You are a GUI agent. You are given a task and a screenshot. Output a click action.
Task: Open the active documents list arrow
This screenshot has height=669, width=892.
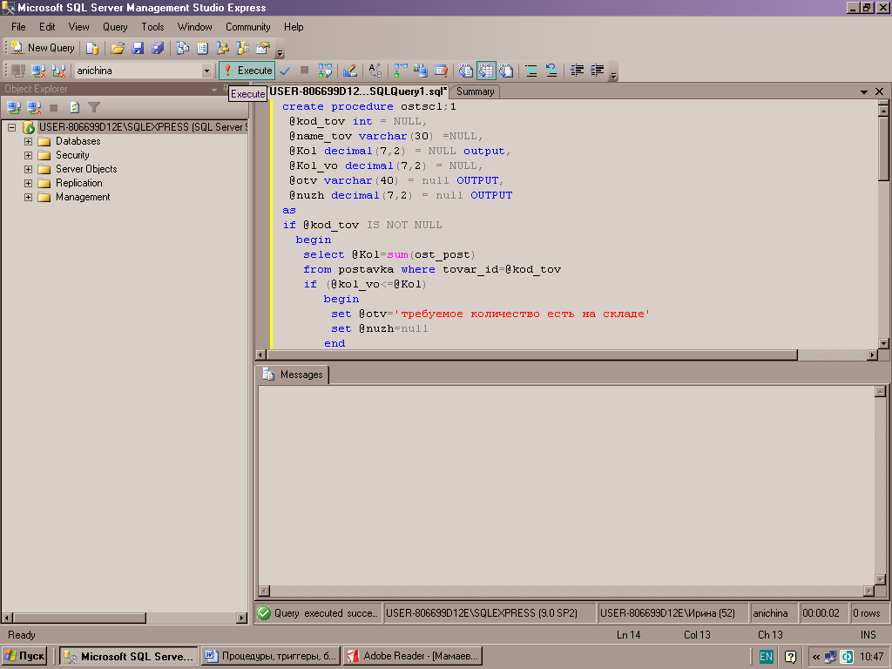click(x=863, y=91)
